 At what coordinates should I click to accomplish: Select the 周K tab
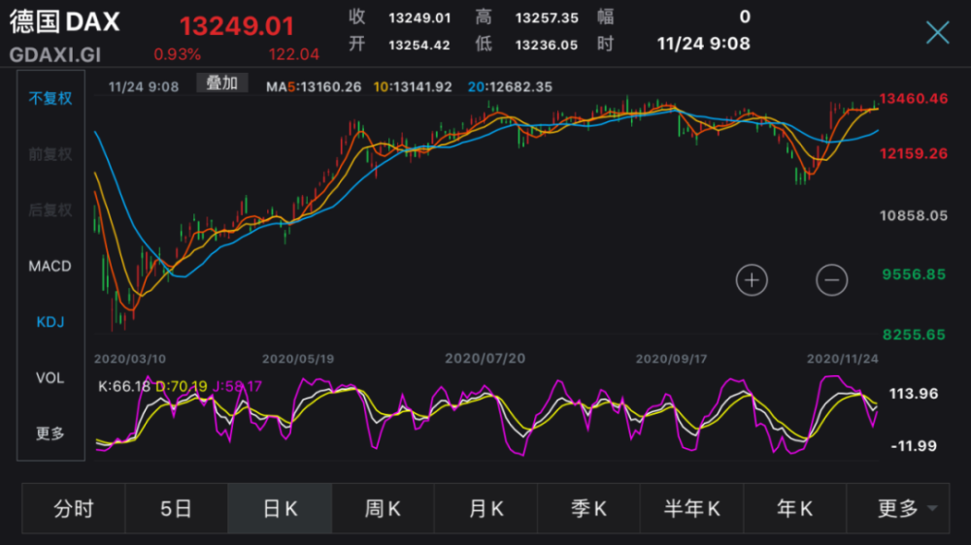(383, 508)
